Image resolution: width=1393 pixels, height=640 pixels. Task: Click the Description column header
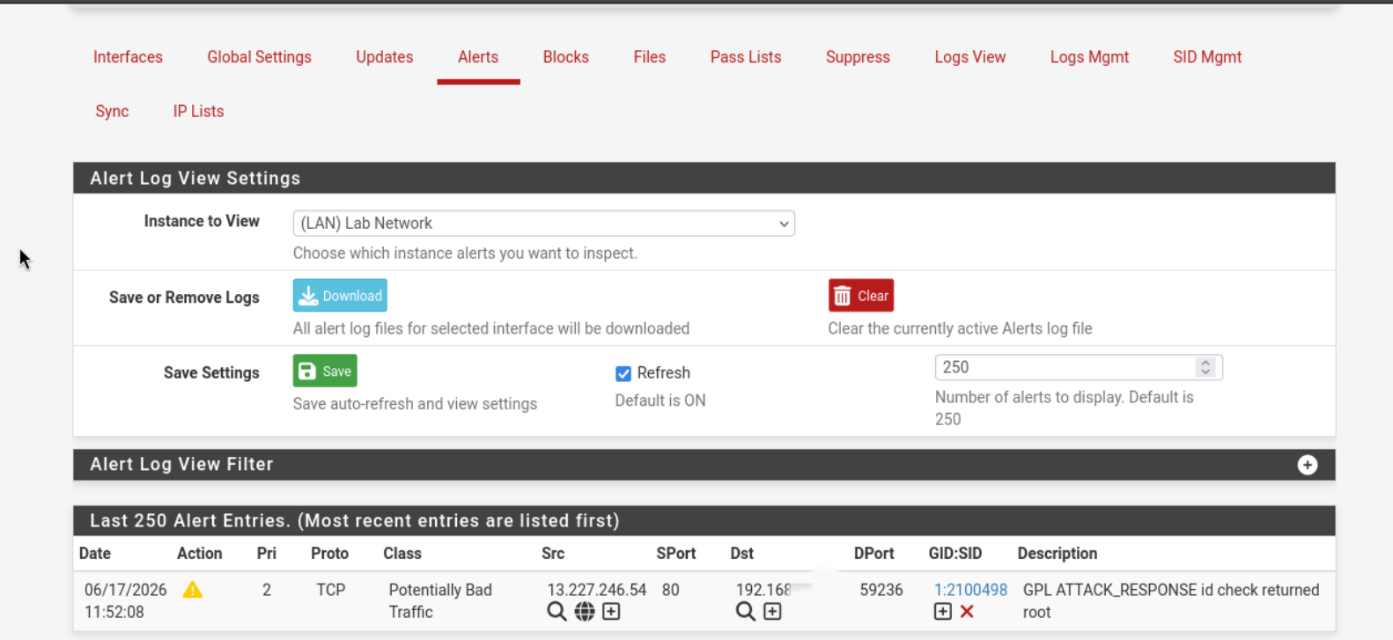(1058, 554)
